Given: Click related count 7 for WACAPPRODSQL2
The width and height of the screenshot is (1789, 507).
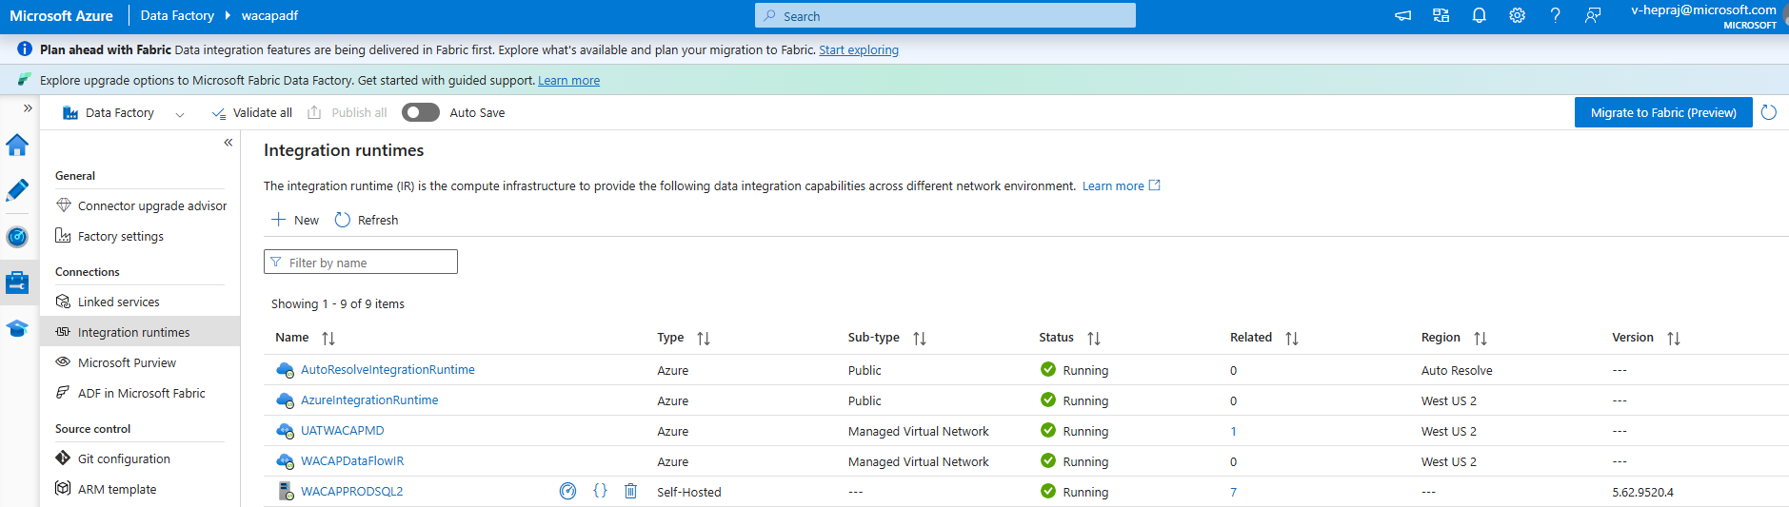Looking at the screenshot, I should click(1233, 492).
